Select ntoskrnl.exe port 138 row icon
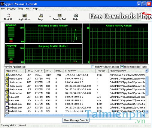This screenshot has height=128, width=152. point(7,86)
